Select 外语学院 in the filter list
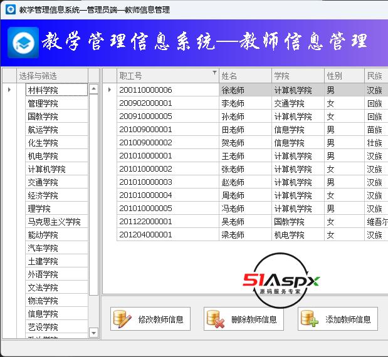Viewport: 388px width, 357px height. tap(56, 274)
